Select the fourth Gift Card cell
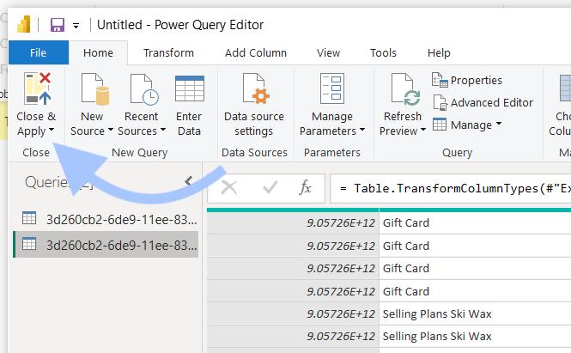This screenshot has width=571, height=353. pyautogui.click(x=475, y=291)
